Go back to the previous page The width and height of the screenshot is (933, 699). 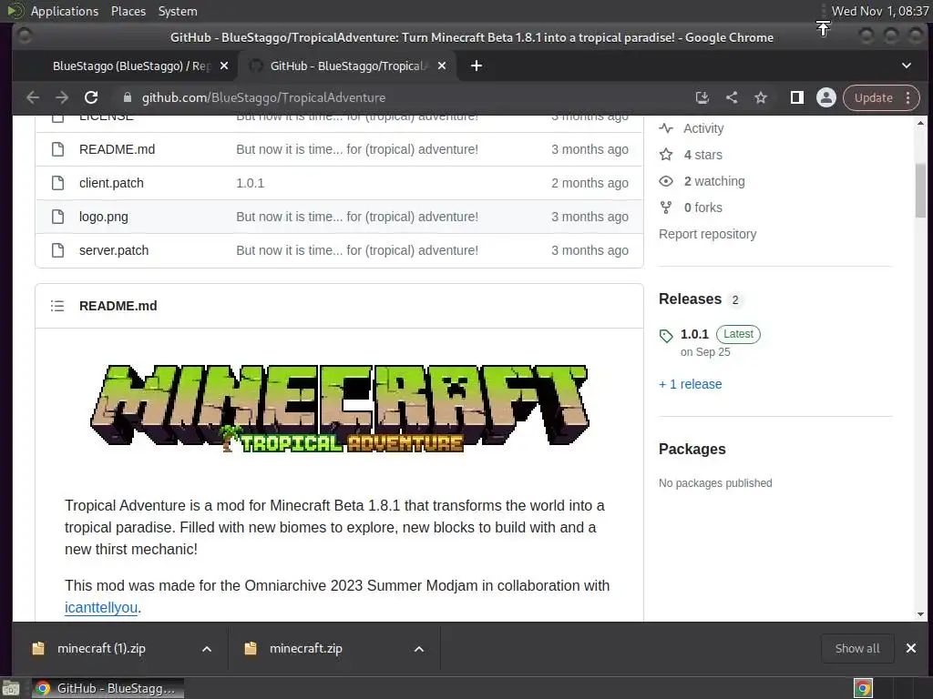pyautogui.click(x=33, y=97)
